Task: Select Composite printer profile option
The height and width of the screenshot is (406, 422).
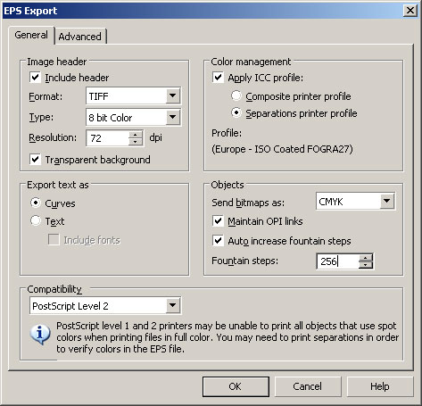Action: pyautogui.click(x=236, y=95)
